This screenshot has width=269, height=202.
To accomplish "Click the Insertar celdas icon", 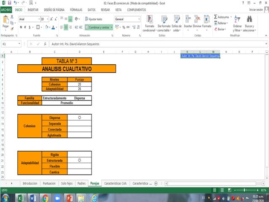I will 188,19.
